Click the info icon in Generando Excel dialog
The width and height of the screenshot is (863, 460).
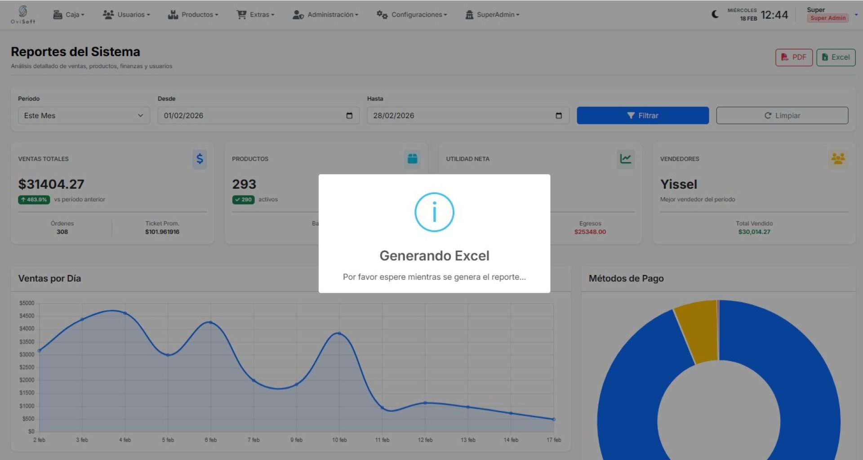pos(434,212)
